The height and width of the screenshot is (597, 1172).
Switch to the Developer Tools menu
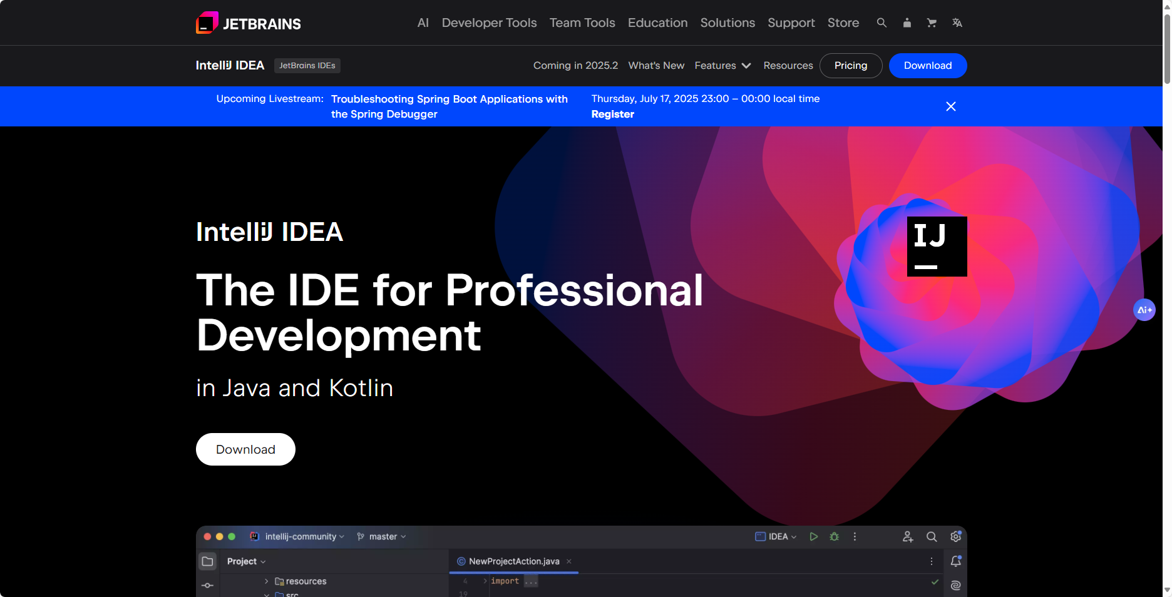489,23
